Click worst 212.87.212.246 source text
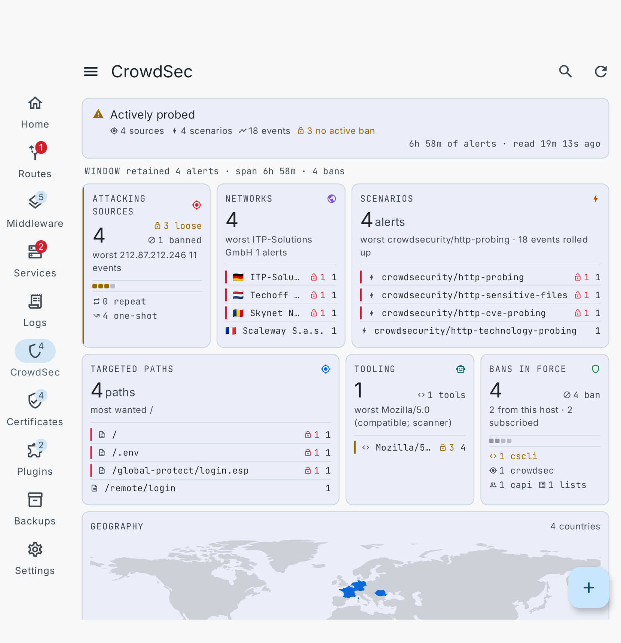Screen dimensions: 621x643 (x=145, y=262)
